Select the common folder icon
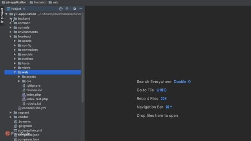This screenshot has width=251, height=141. point(15,23)
